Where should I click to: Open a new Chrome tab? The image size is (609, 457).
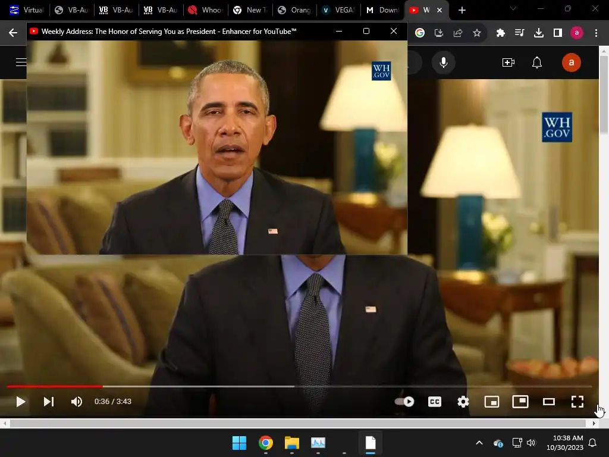462,11
